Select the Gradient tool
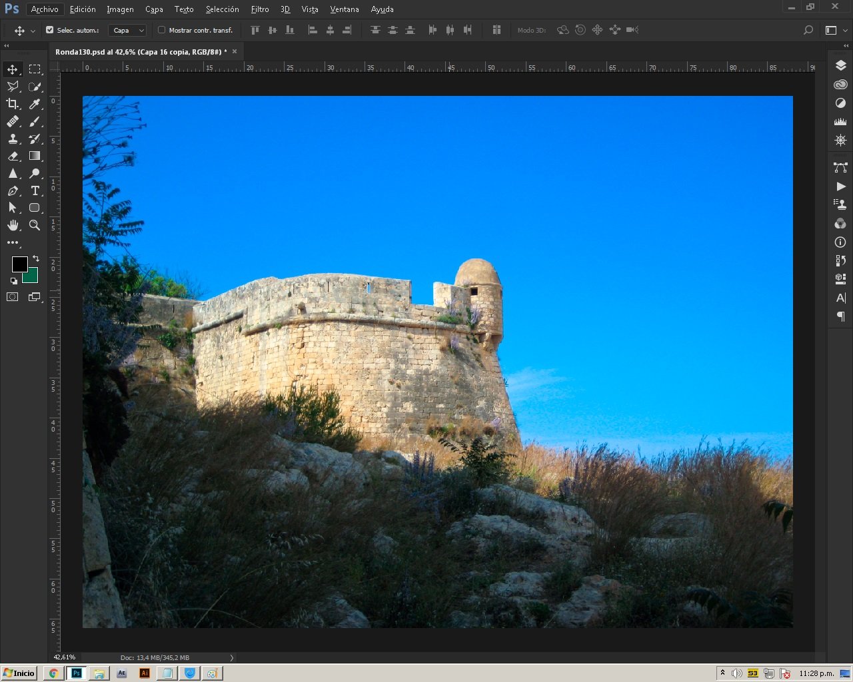Image resolution: width=853 pixels, height=682 pixels. point(35,156)
